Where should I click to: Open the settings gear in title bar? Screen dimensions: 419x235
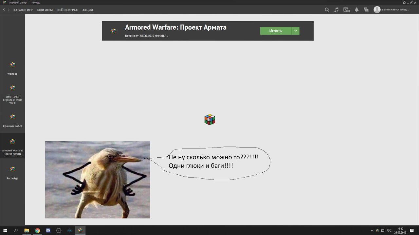[404, 2]
